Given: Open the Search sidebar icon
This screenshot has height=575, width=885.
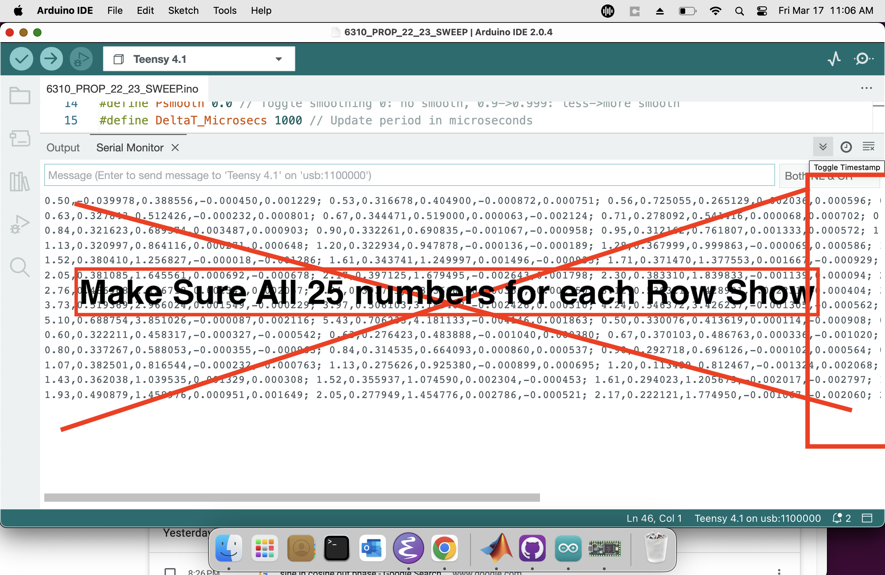Looking at the screenshot, I should (20, 267).
